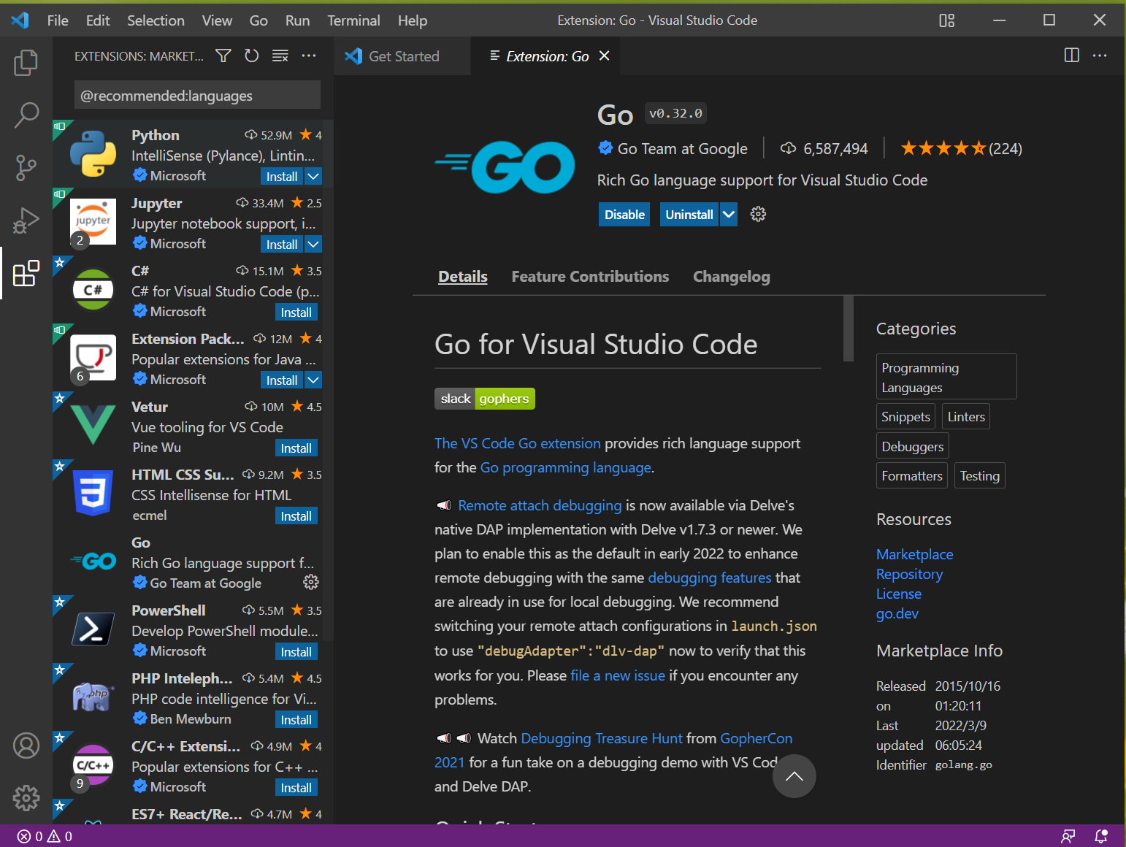Expand the Uninstall dropdown arrow

point(729,214)
